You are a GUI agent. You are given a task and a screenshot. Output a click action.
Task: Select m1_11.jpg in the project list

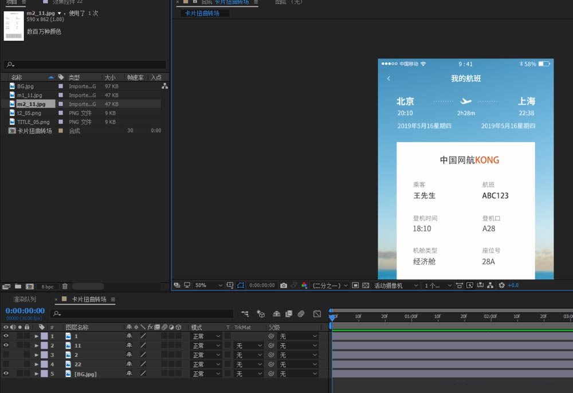tap(29, 95)
